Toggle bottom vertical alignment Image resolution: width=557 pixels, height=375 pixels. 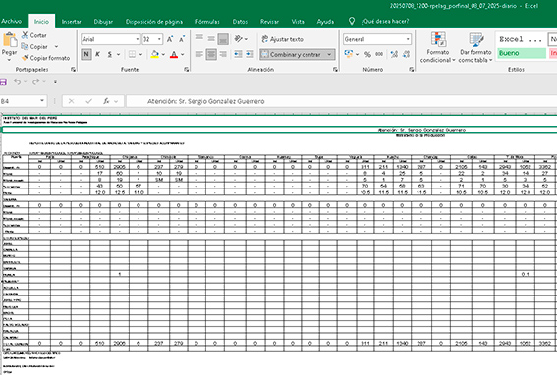coord(223,39)
